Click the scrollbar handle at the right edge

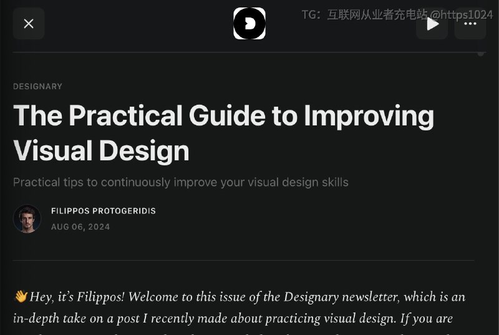coord(481,54)
